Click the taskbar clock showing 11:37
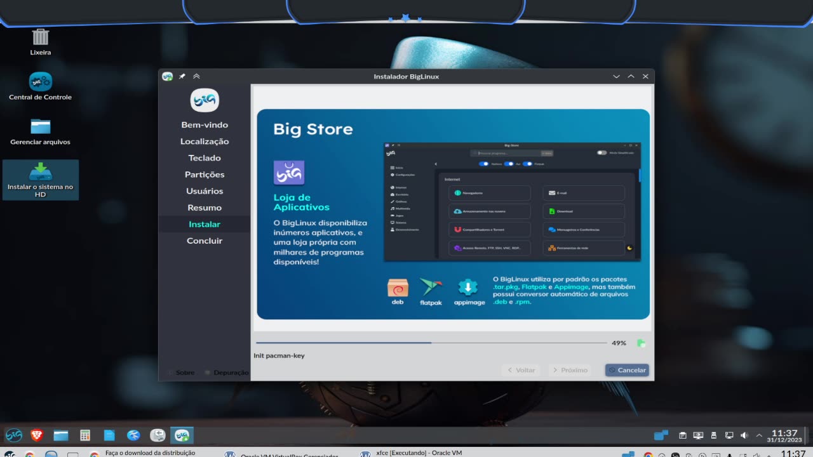813x457 pixels. tap(784, 435)
